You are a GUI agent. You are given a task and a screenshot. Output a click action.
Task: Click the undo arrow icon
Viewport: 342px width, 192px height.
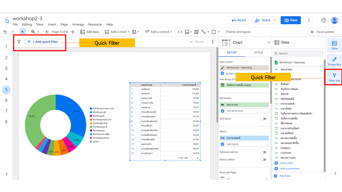(5, 32)
